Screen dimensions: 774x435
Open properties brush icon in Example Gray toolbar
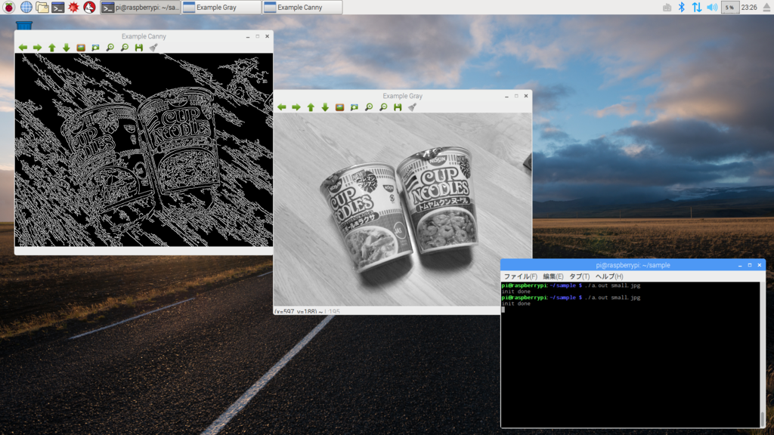[412, 107]
